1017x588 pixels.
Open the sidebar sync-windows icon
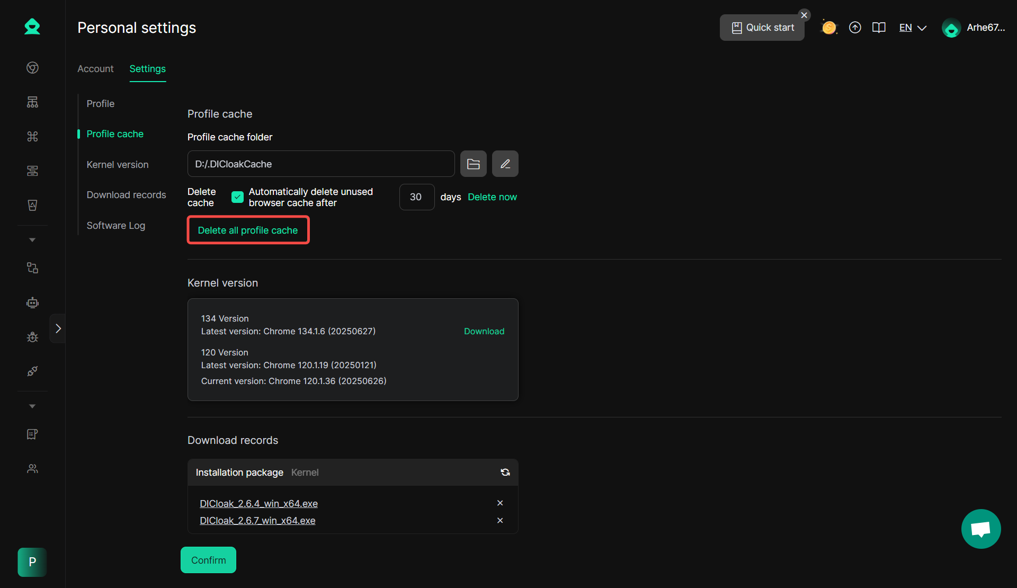click(x=32, y=268)
